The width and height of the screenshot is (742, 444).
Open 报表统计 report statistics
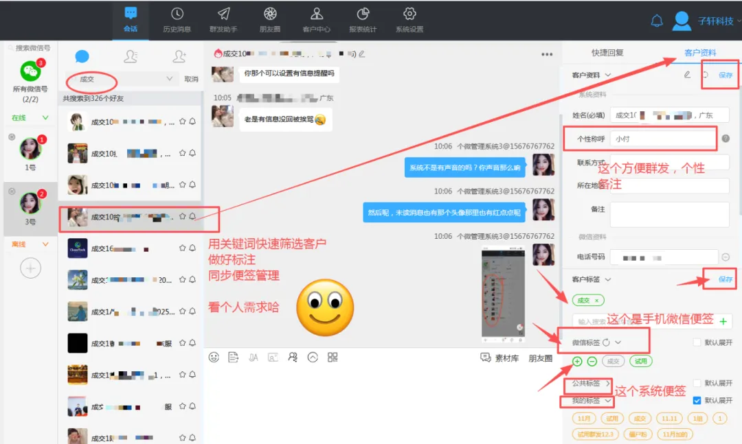[x=363, y=21]
